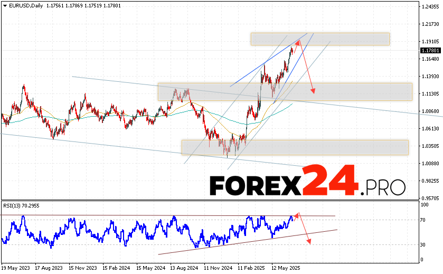Click the 0.95705 price axis level
Screen dimensions: 443x274
(430, 198)
